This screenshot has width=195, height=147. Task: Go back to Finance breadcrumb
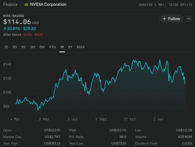pos(10,4)
